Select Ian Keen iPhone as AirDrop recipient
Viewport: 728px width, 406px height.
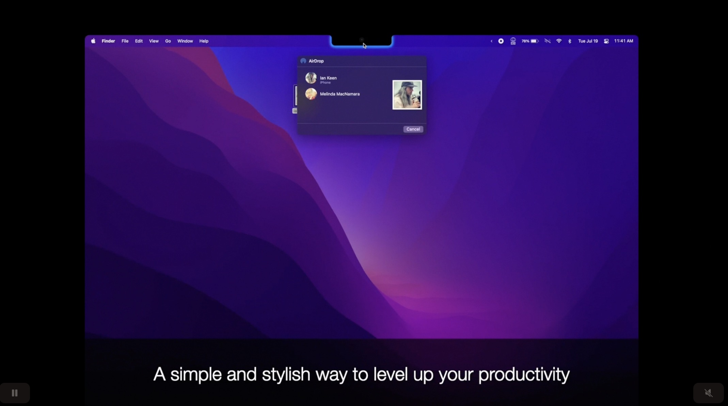pyautogui.click(x=328, y=79)
